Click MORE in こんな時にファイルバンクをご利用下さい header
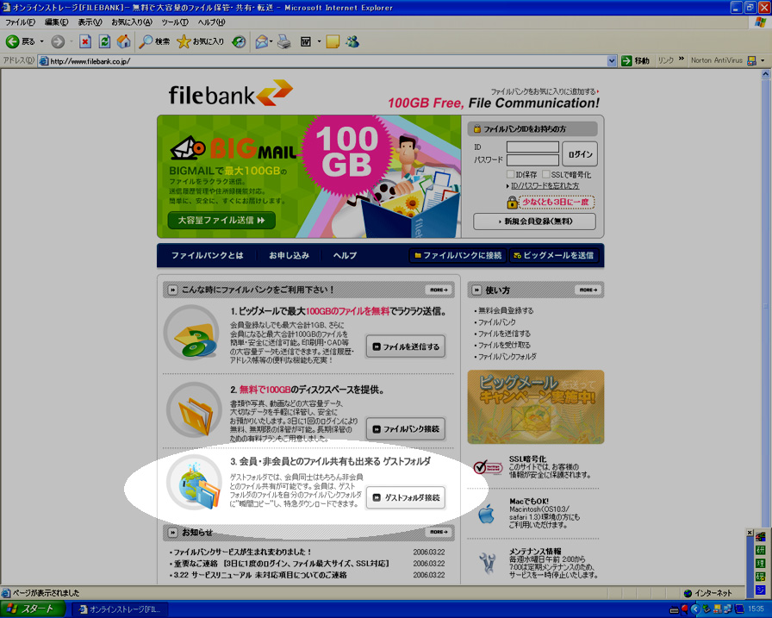 [439, 290]
